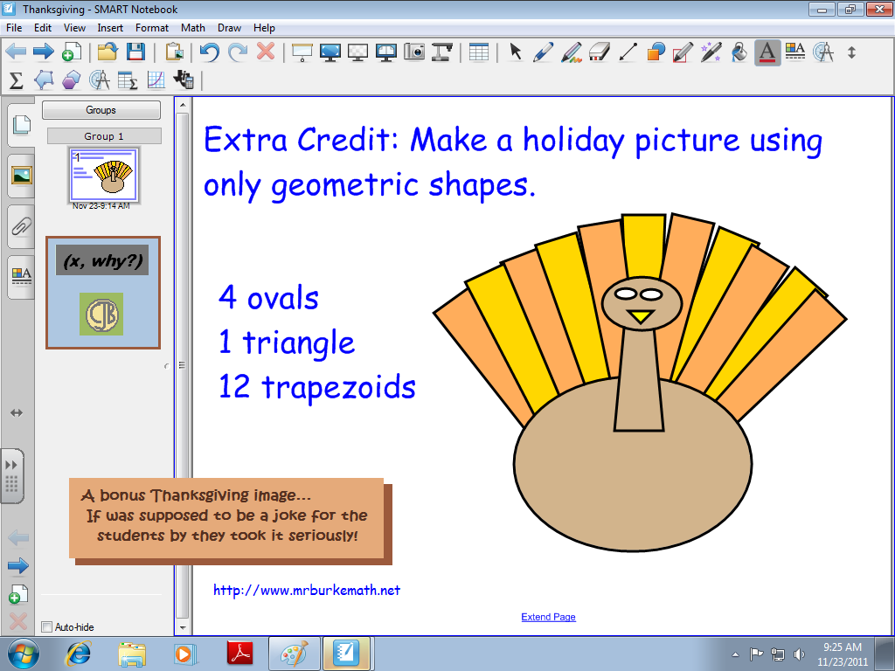The width and height of the screenshot is (895, 671).
Task: Enable dual page display icon
Action: pos(386,52)
